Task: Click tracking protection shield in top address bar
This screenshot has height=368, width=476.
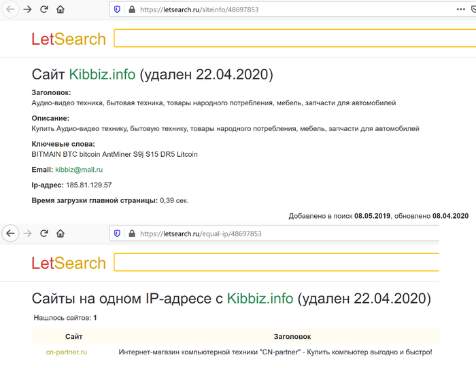Action: coord(117,10)
